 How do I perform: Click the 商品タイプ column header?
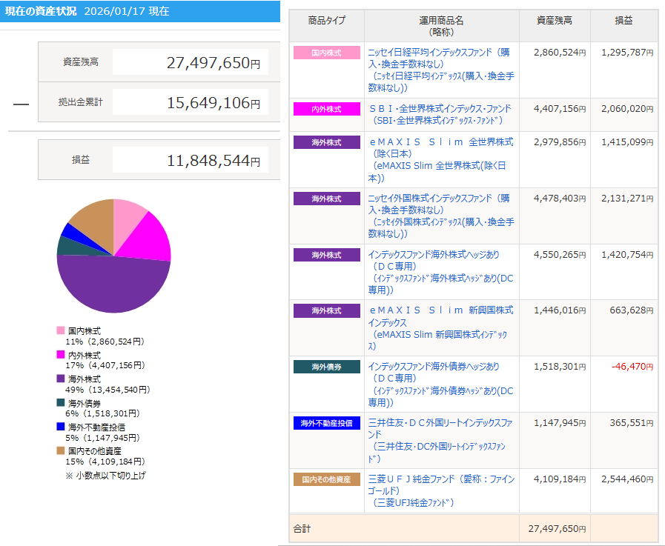pyautogui.click(x=326, y=21)
